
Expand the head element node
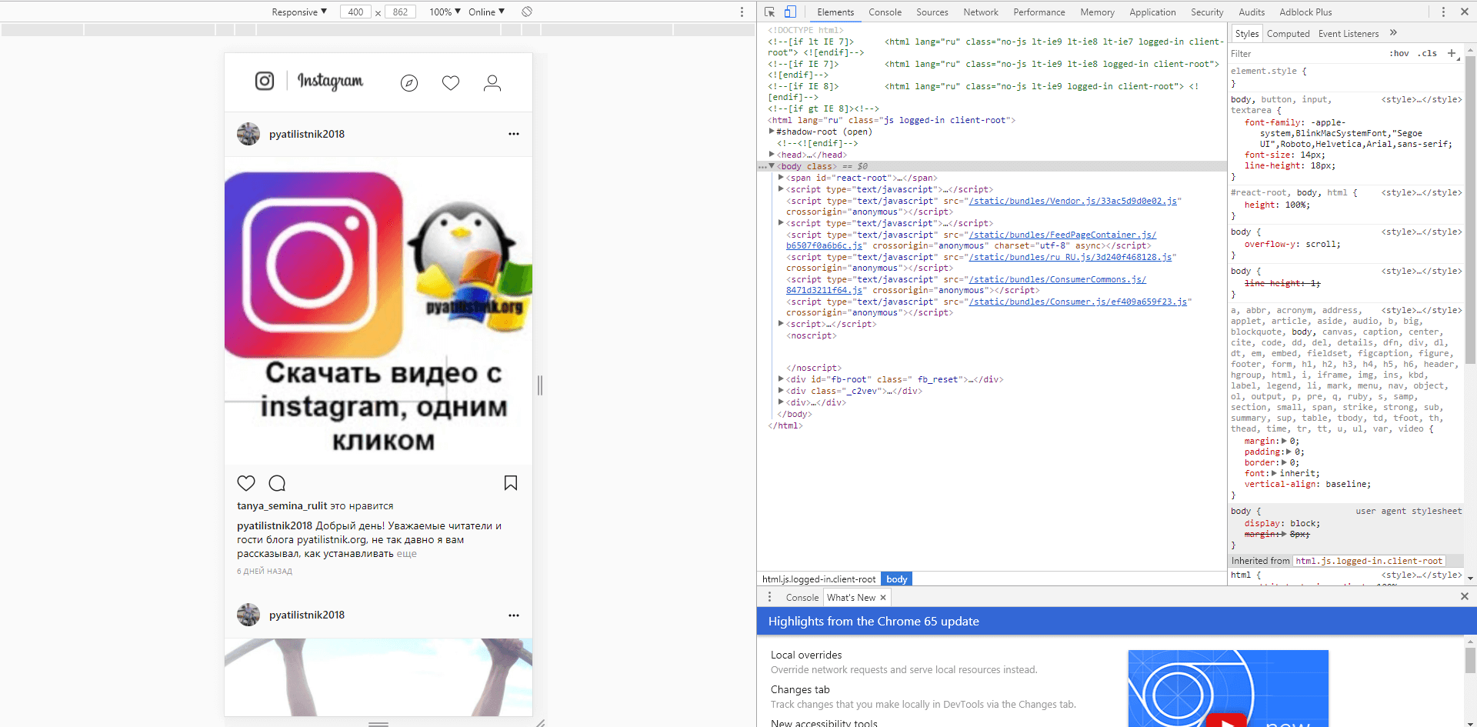[x=772, y=155]
